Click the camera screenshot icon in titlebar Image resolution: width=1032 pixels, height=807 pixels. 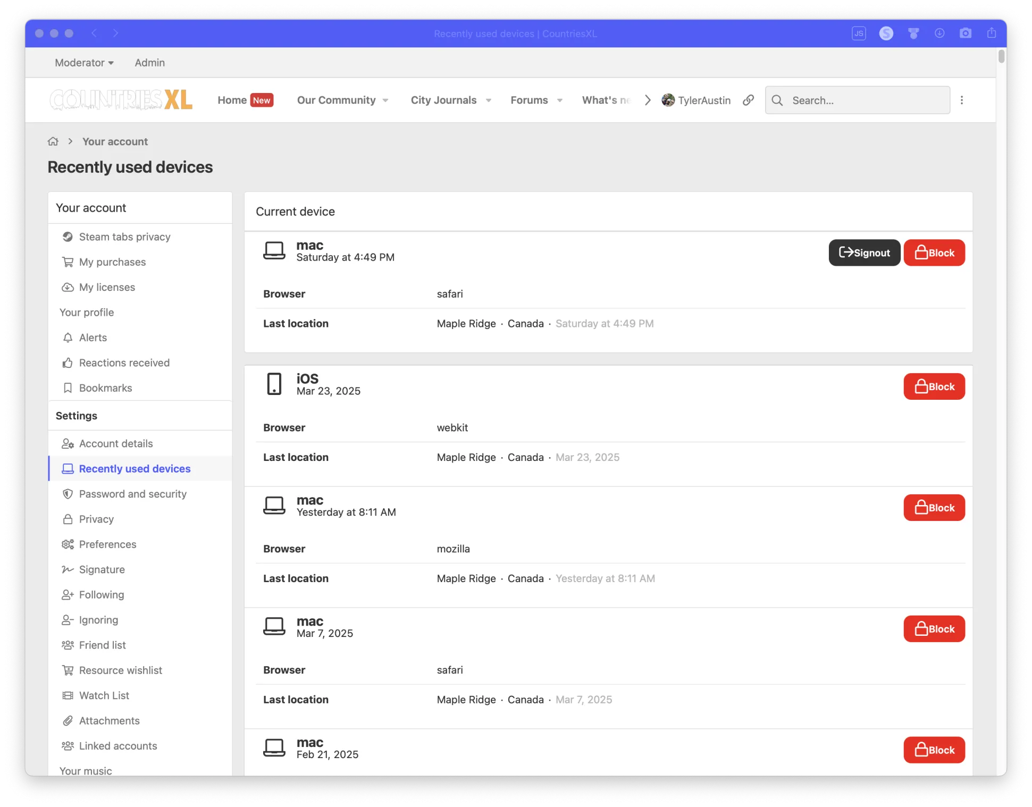965,33
